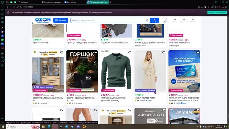Open the Премиум насадка для пылесоса link
This screenshot has width=229, height=129.
pos(82,43)
